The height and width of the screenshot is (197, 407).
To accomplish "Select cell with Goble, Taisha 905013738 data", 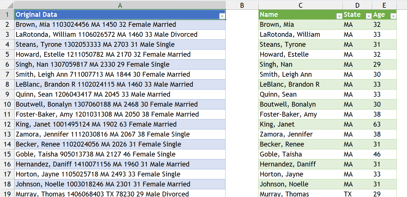I will (120, 154).
